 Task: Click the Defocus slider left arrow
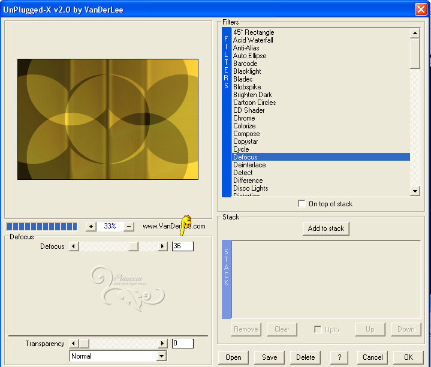click(x=73, y=246)
